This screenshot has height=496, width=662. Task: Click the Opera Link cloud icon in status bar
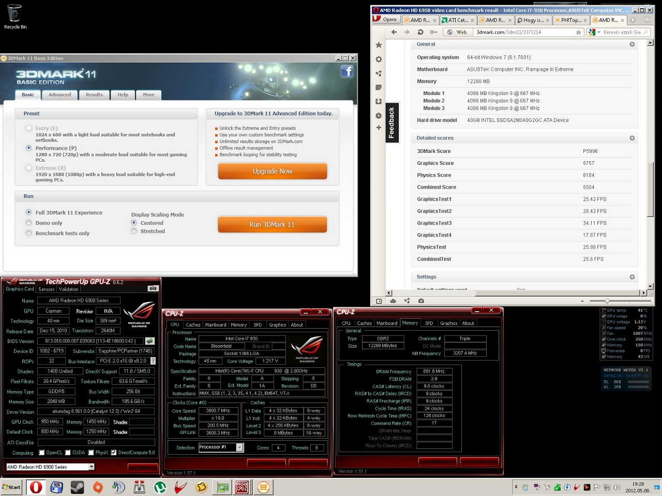(x=393, y=301)
